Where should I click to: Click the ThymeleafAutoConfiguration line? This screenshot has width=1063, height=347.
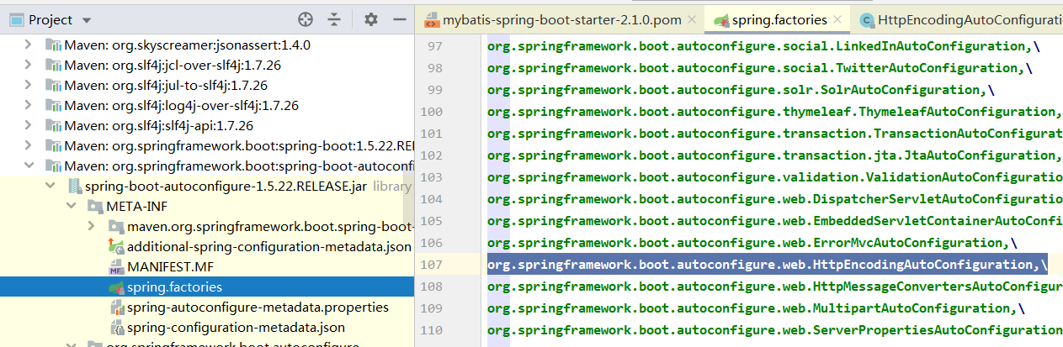pos(774,112)
